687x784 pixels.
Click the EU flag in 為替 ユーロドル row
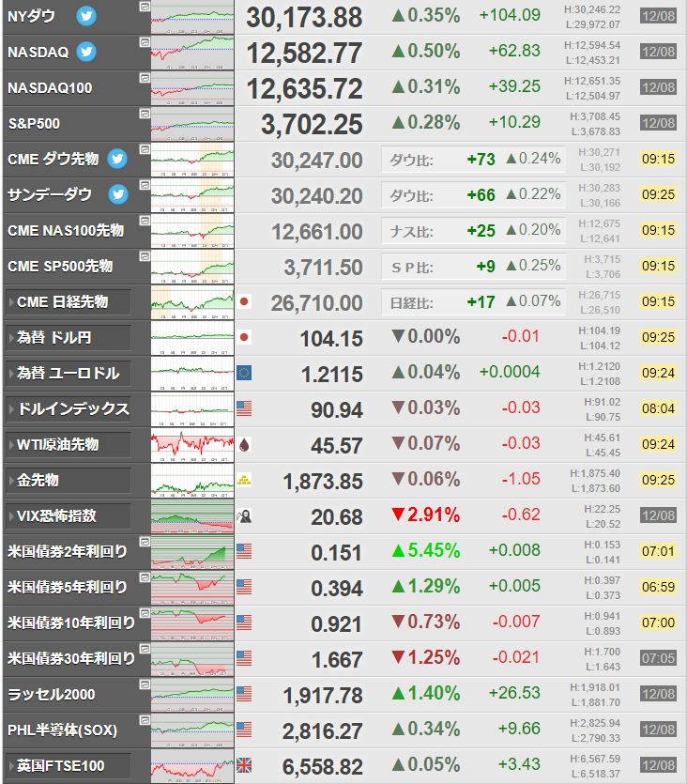[x=244, y=373]
